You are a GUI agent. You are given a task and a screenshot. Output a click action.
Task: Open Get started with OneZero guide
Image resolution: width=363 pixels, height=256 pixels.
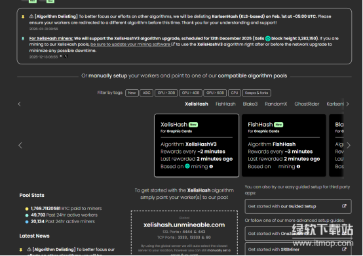pos(298,234)
